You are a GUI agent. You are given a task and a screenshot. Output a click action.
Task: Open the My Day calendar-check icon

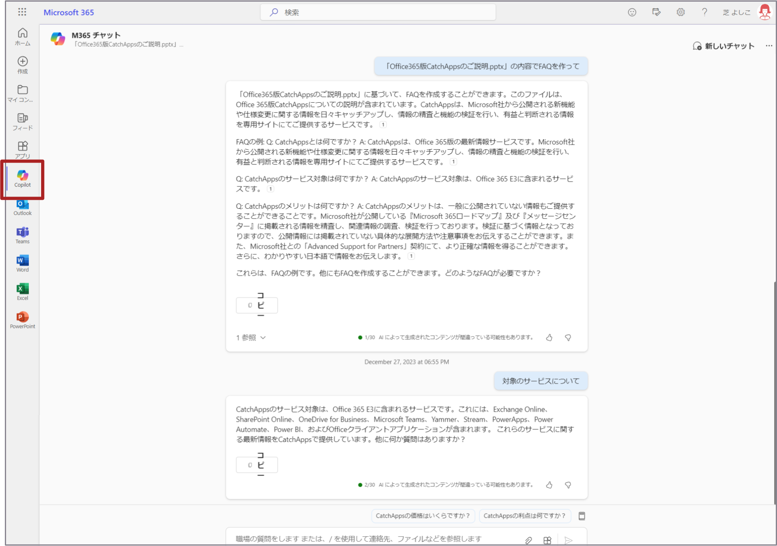click(x=656, y=13)
